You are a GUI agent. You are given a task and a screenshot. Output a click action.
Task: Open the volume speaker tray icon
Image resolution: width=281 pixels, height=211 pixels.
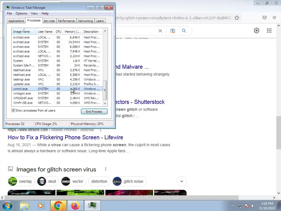pyautogui.click(x=253, y=206)
